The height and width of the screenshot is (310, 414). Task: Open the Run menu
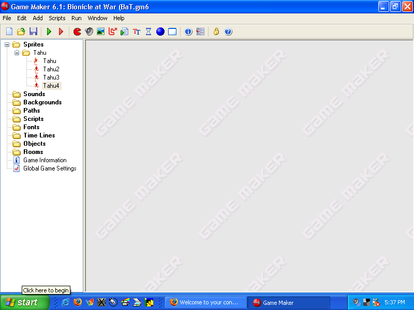(x=76, y=18)
